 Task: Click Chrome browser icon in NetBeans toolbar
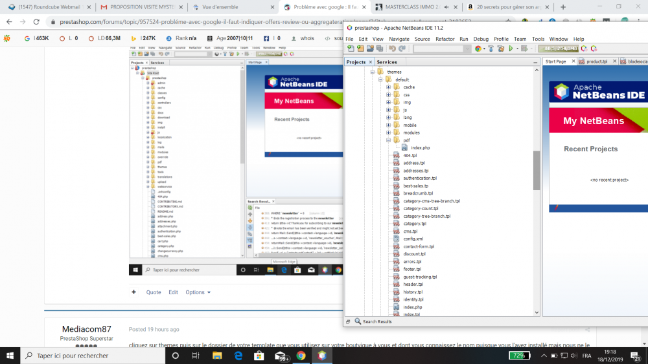478,48
